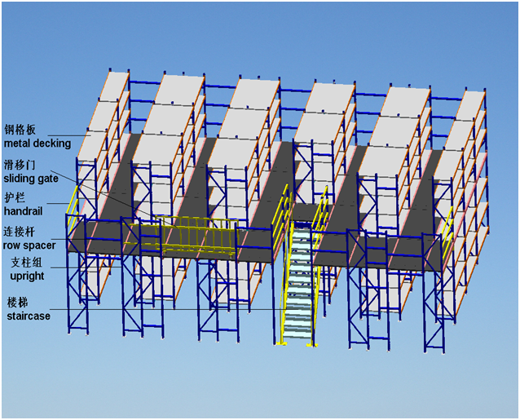The width and height of the screenshot is (520, 420).
Task: Select the 钢格板 Chinese label
Action: pyautogui.click(x=20, y=130)
